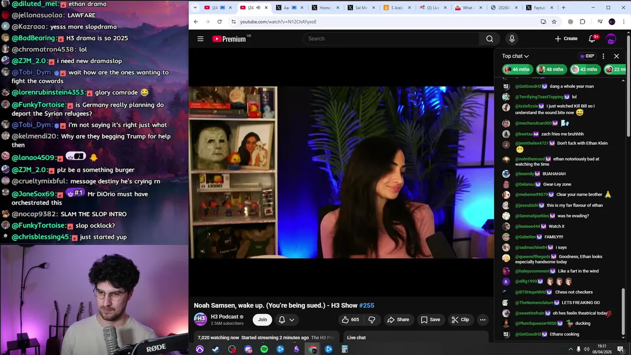
Task: Click the Chrome taskbar icon
Action: 313,350
